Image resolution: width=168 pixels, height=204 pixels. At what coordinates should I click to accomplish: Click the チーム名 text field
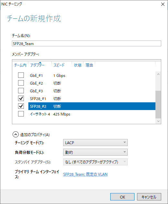click(86, 43)
